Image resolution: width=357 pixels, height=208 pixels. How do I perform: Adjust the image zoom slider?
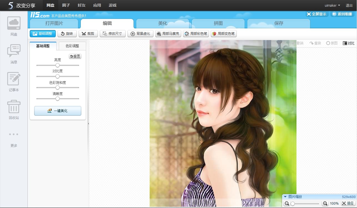click(305, 204)
